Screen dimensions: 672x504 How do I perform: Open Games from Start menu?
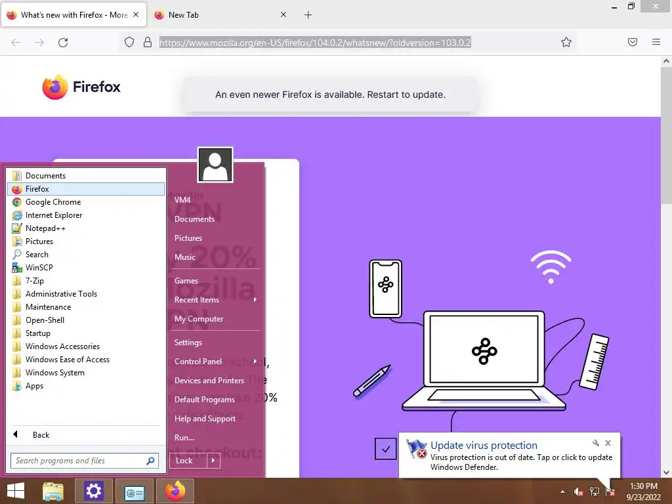pyautogui.click(x=215, y=281)
